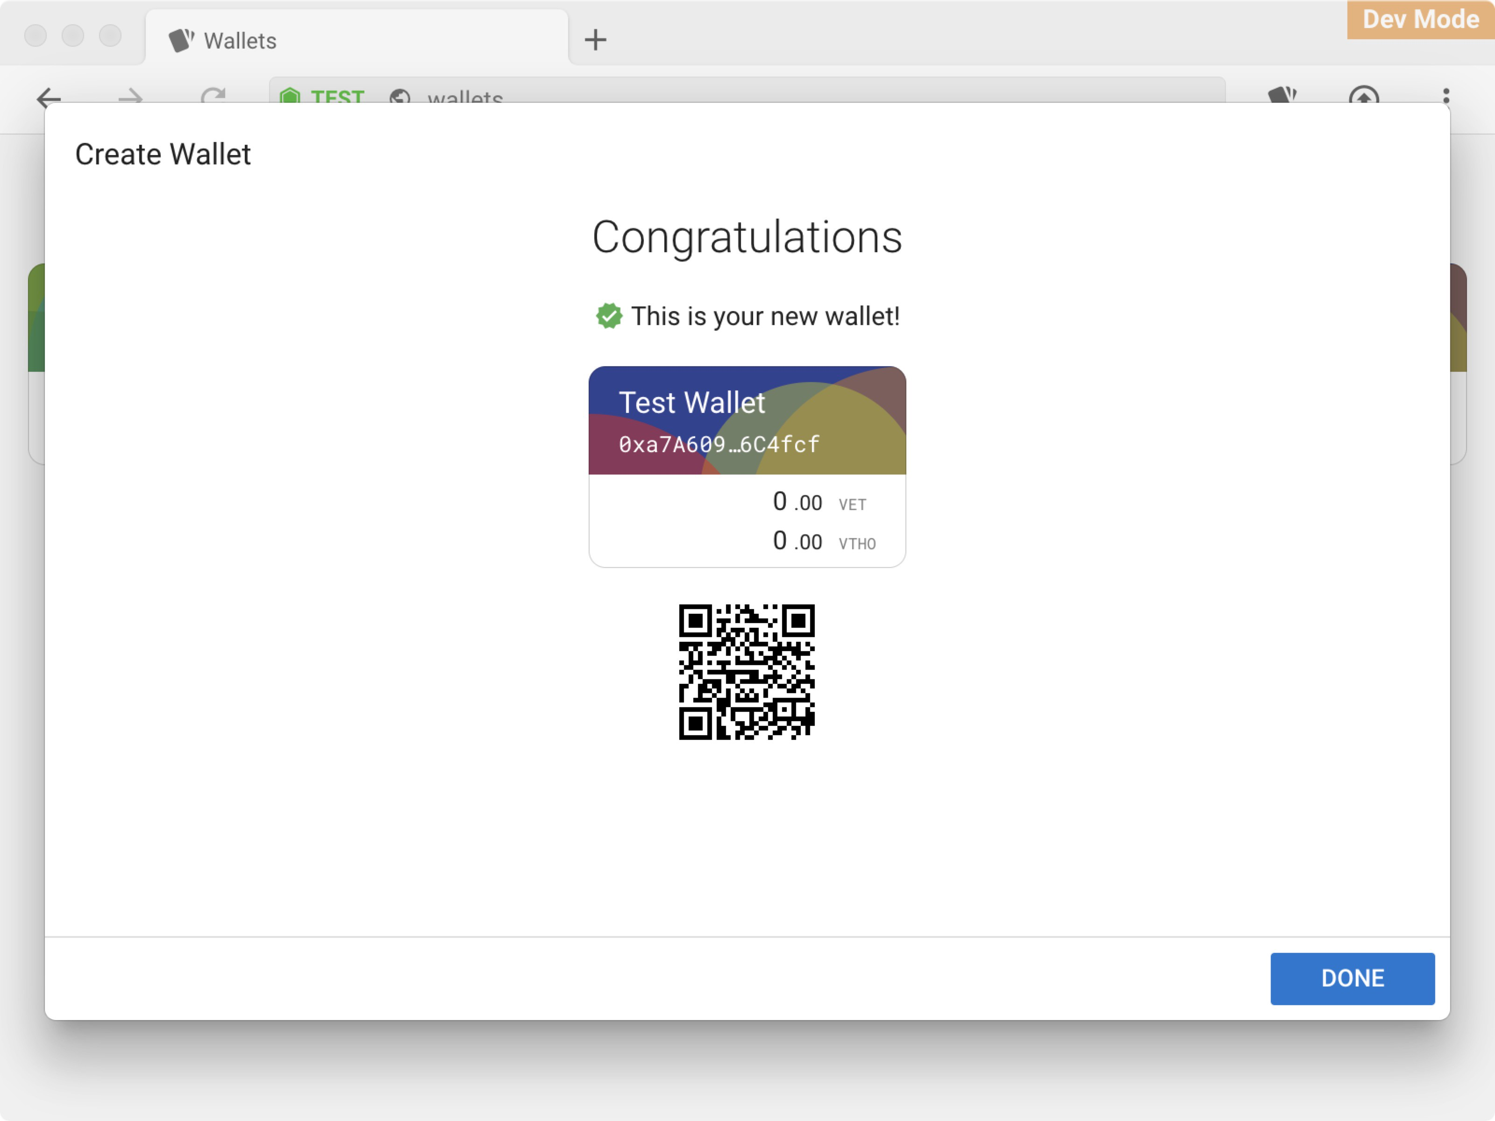Screen dimensions: 1495x1121
Task: Click the Test Wallet card header
Action: [x=691, y=403]
